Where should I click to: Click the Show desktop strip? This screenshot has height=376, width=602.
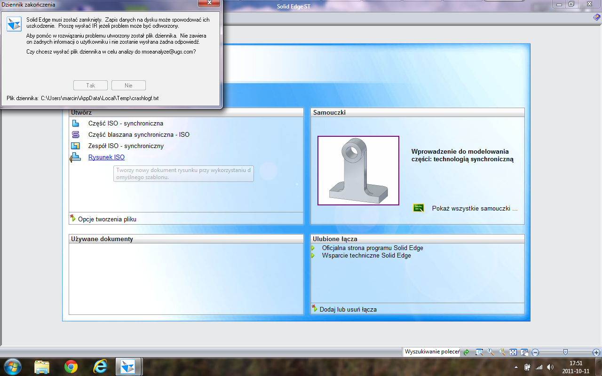point(599,366)
